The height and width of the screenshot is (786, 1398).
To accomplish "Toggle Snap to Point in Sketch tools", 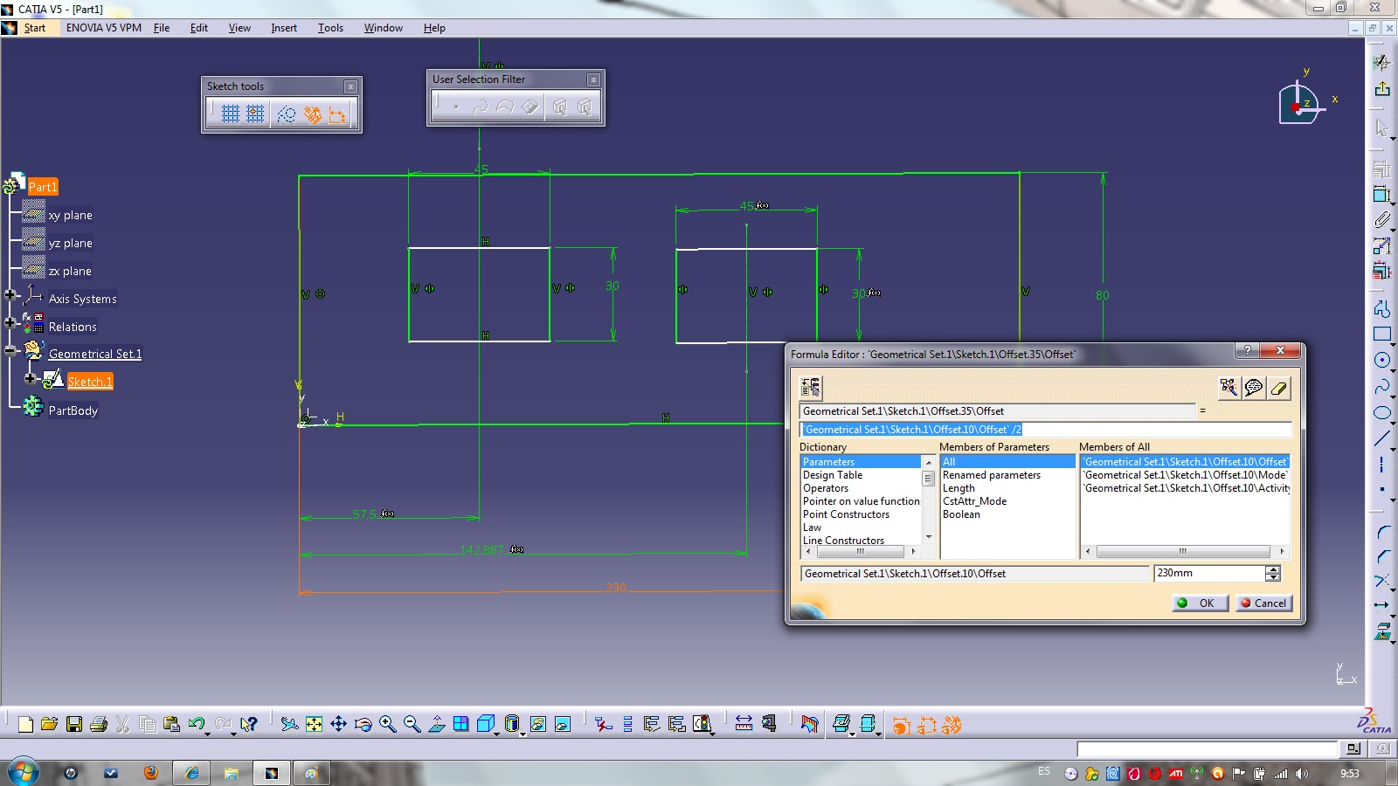I will 255,114.
